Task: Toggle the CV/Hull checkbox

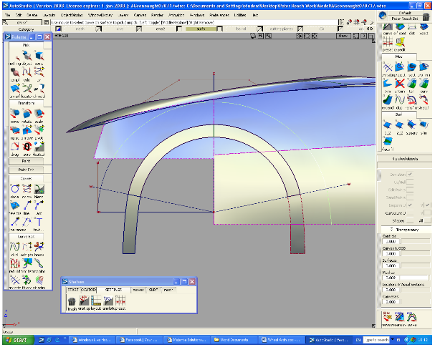Action: (410, 182)
